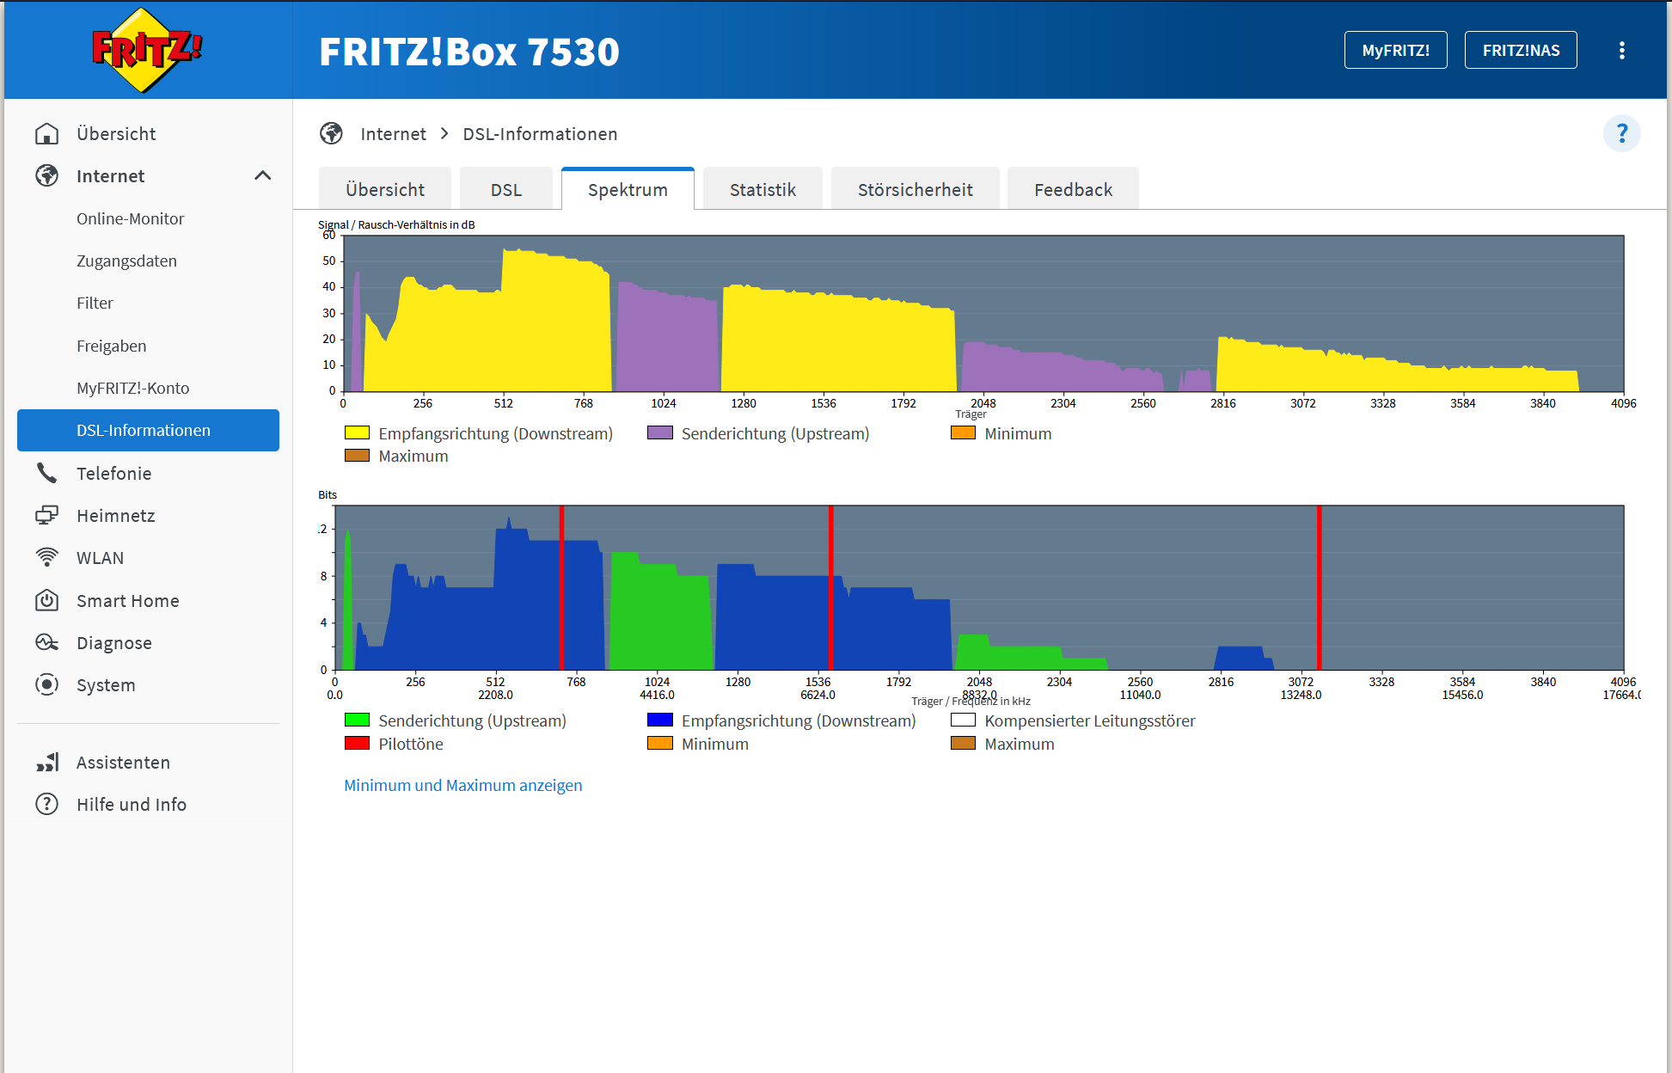Collapse the Internet menu chevron

click(263, 176)
